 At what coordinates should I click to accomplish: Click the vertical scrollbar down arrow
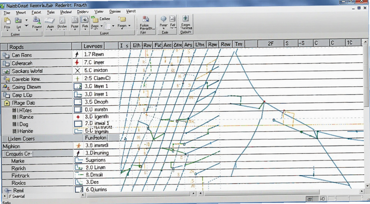click(367, 186)
